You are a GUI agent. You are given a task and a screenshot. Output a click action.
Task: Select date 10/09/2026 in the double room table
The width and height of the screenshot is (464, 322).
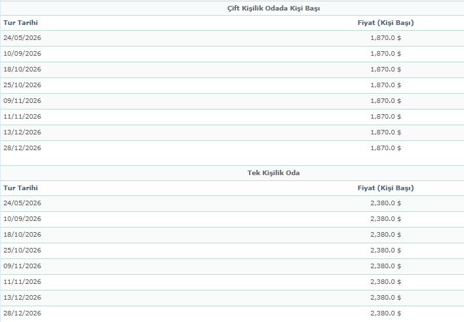pyautogui.click(x=22, y=54)
